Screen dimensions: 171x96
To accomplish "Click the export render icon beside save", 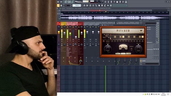I will (120, 2).
